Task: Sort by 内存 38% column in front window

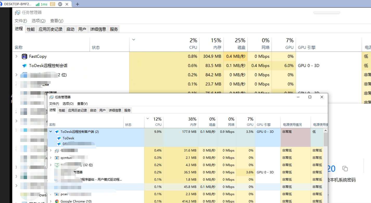Action: [x=181, y=122]
